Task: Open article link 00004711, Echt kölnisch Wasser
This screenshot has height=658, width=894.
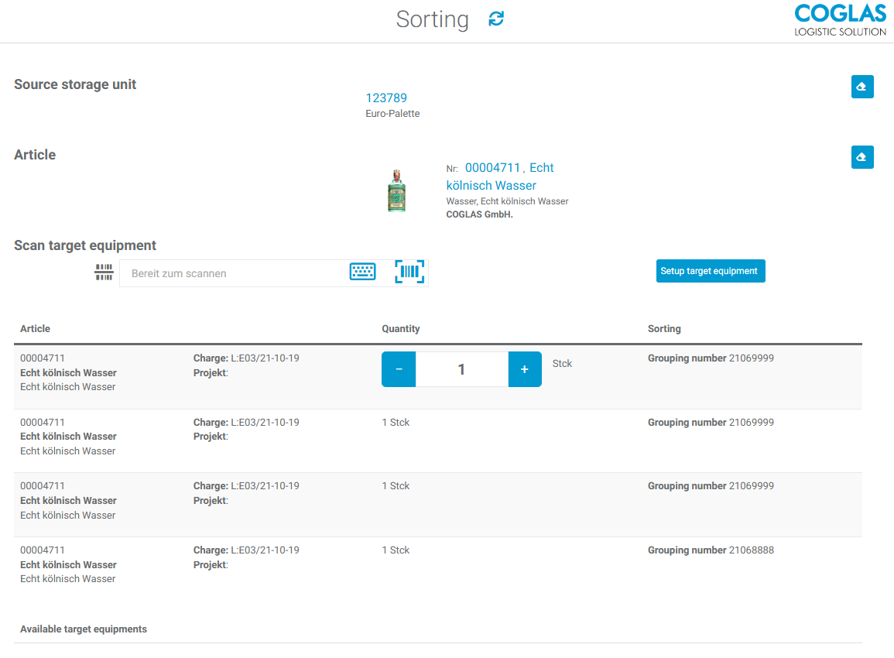Action: [500, 176]
